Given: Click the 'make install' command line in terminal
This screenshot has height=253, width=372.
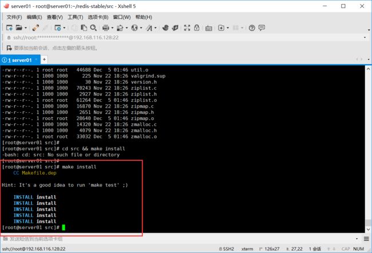Looking at the screenshot, I should (49, 167).
